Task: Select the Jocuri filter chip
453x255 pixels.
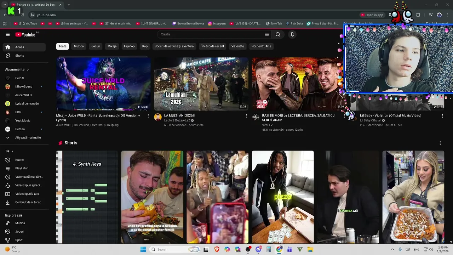Action: point(96,46)
